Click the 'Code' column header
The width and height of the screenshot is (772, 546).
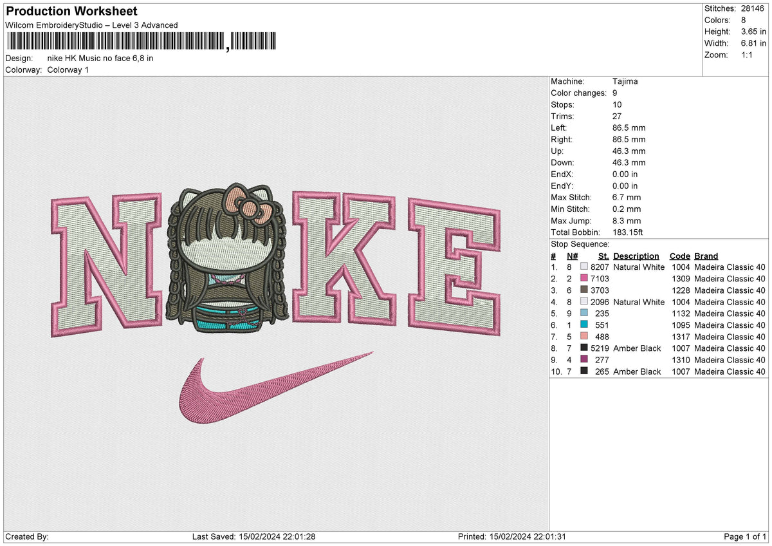coord(679,256)
